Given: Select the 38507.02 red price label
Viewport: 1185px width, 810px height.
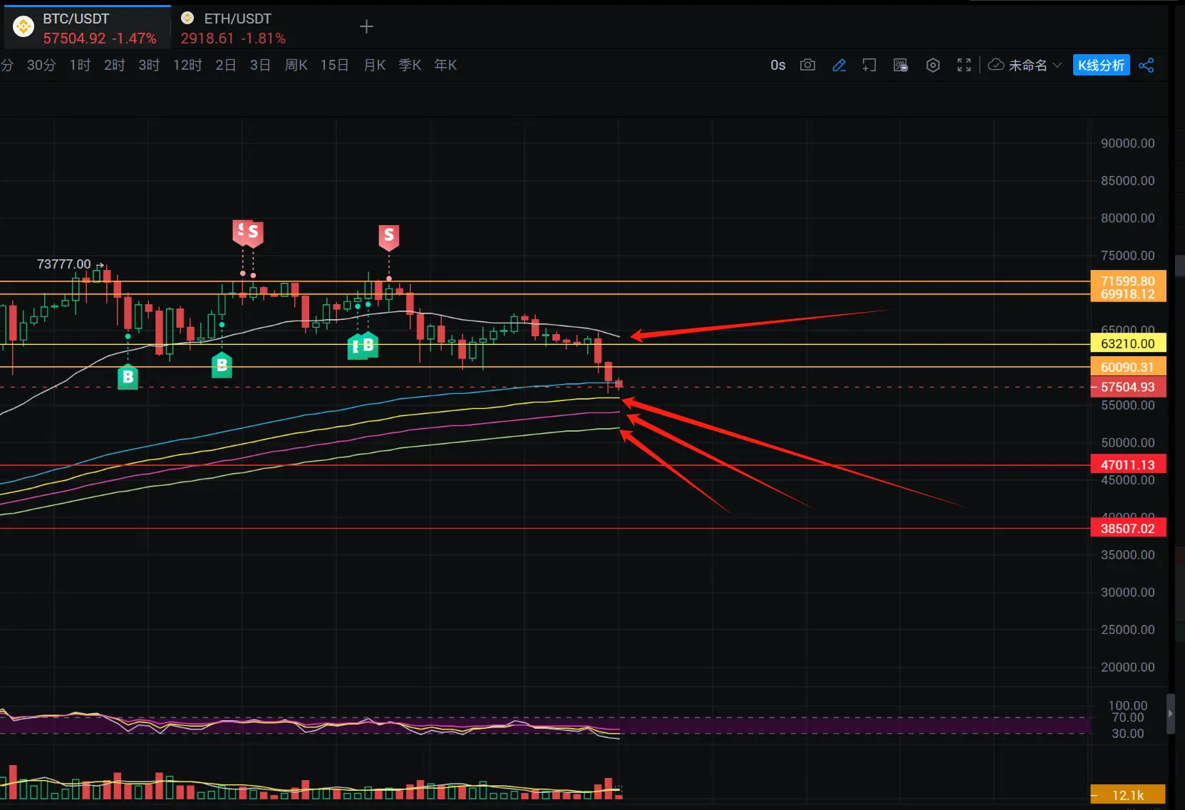Looking at the screenshot, I should coord(1128,528).
